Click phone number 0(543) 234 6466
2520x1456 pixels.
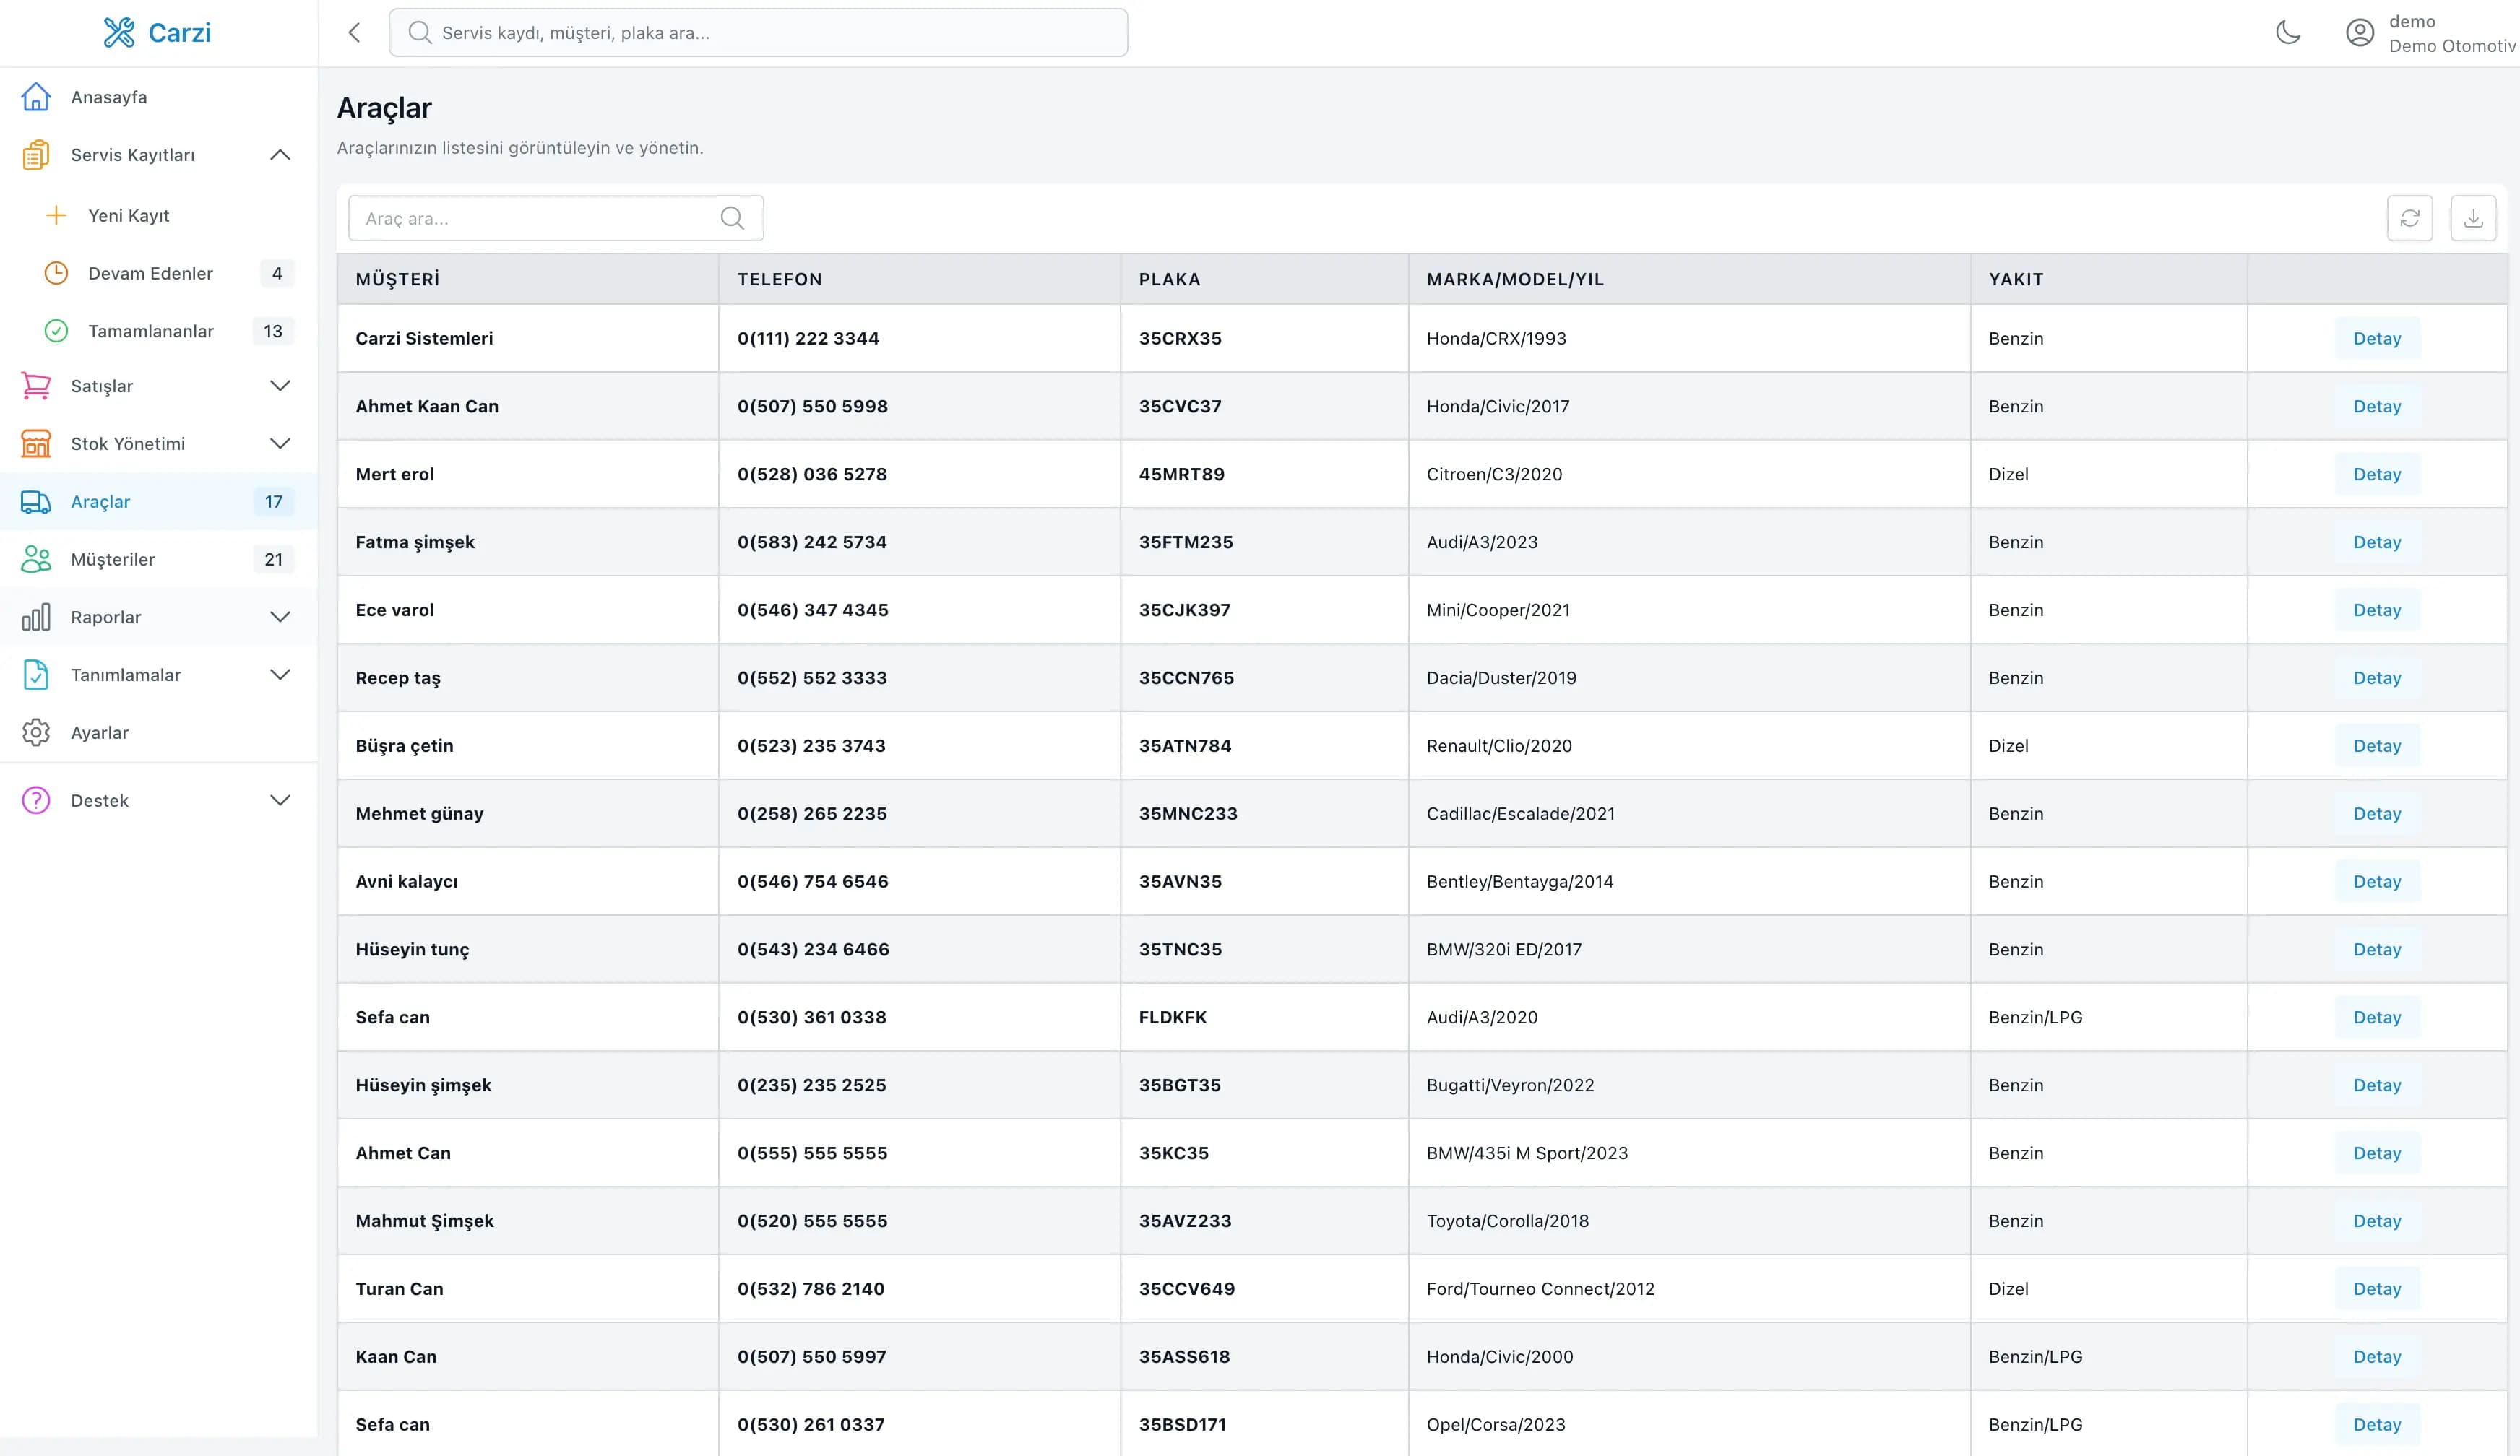click(x=813, y=949)
